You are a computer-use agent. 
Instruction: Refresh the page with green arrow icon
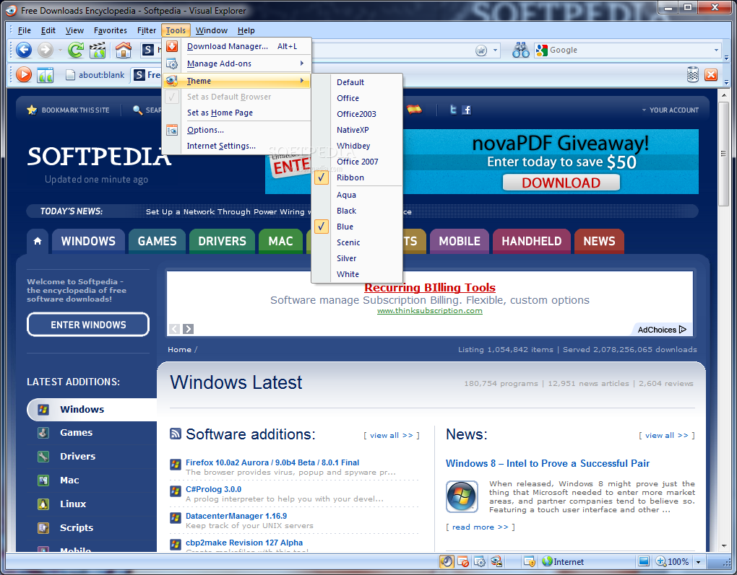pos(75,50)
